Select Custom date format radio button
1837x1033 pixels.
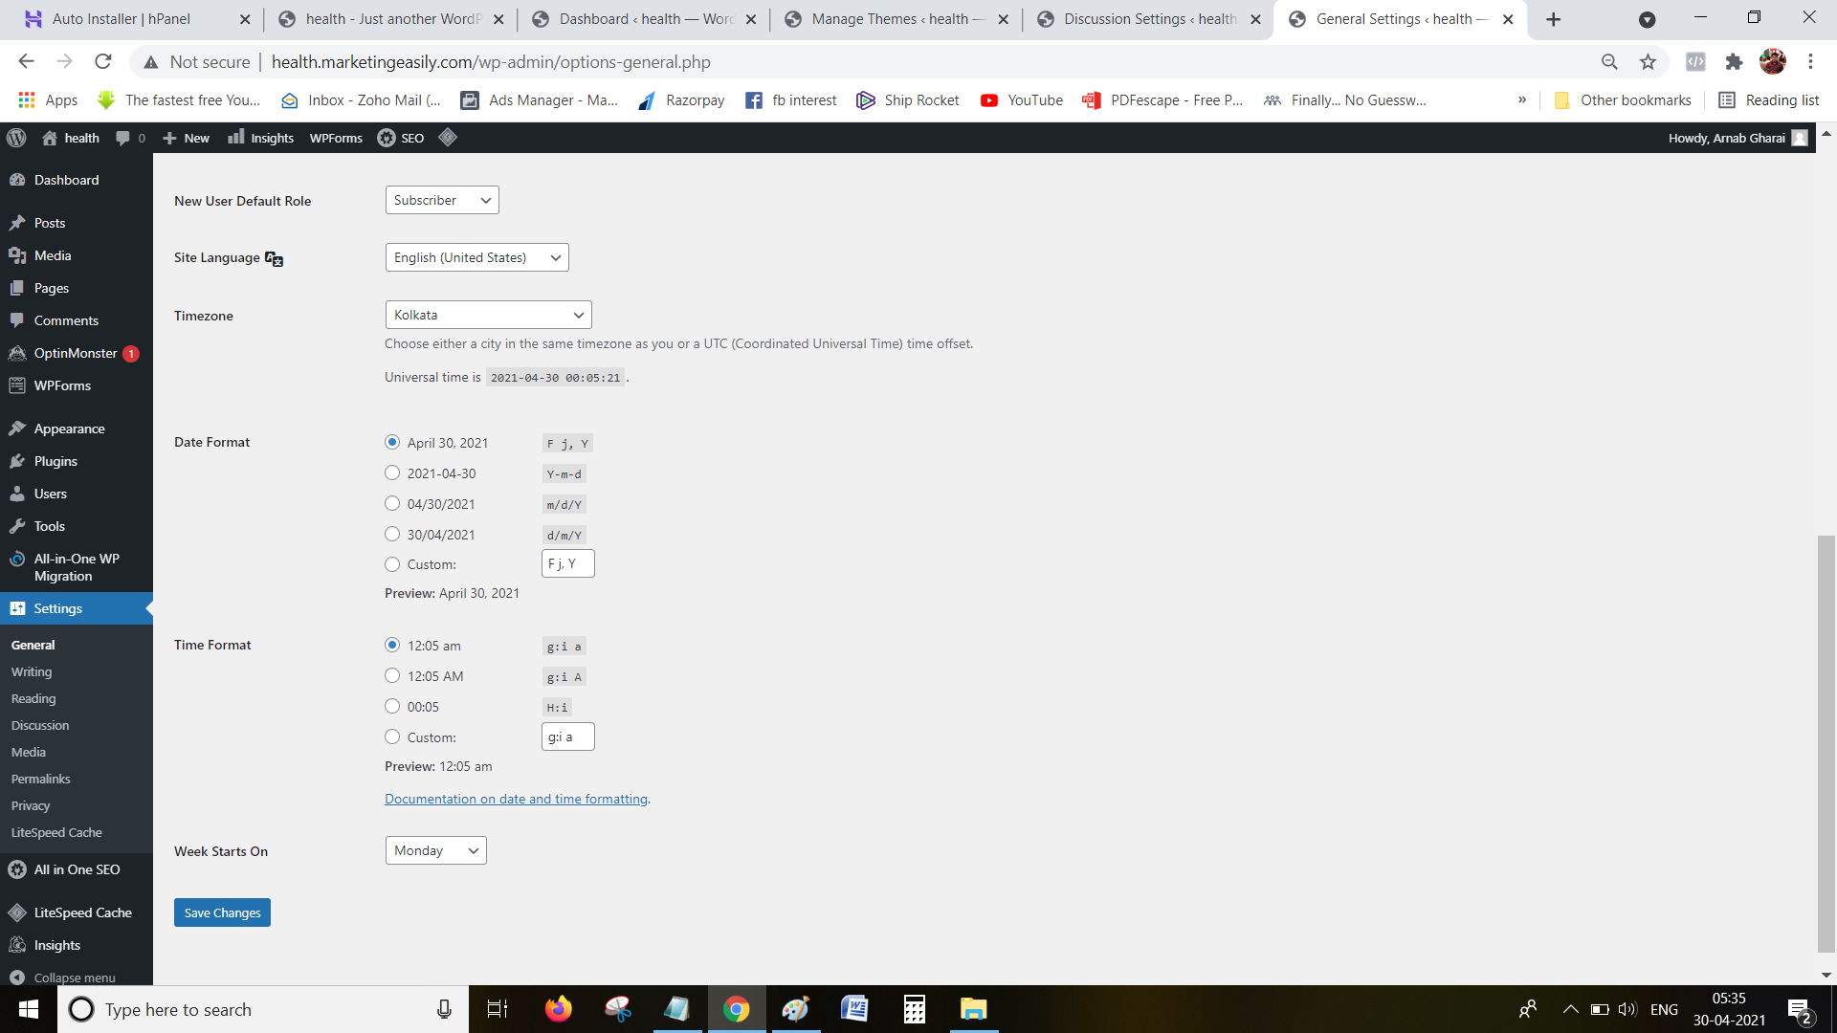[392, 563]
